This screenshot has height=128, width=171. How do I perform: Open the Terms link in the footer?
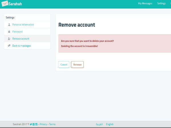[52, 124]
